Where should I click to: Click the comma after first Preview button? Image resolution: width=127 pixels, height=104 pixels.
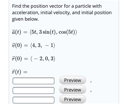[91, 82]
